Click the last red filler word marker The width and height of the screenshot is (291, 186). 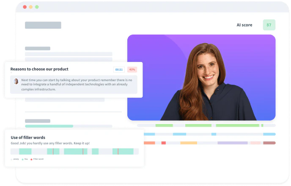(118, 151)
